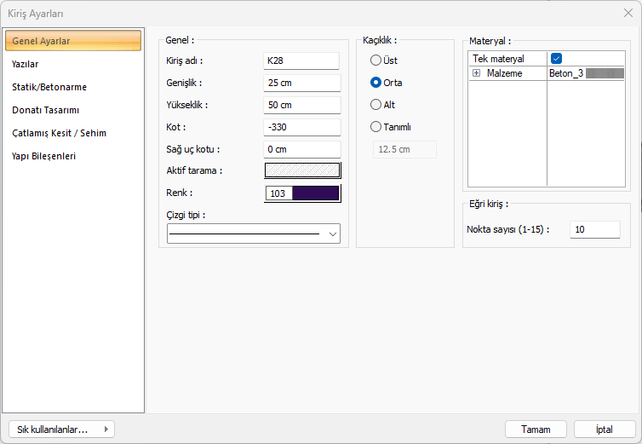Image resolution: width=642 pixels, height=444 pixels.
Task: Open the Yazılar settings page
Action: [26, 64]
